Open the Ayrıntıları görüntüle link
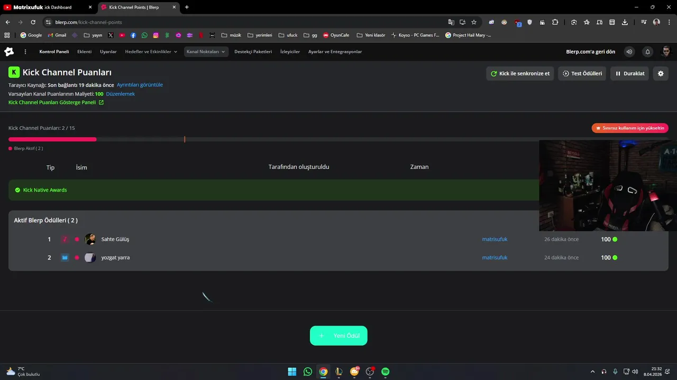The image size is (677, 380). point(140,84)
